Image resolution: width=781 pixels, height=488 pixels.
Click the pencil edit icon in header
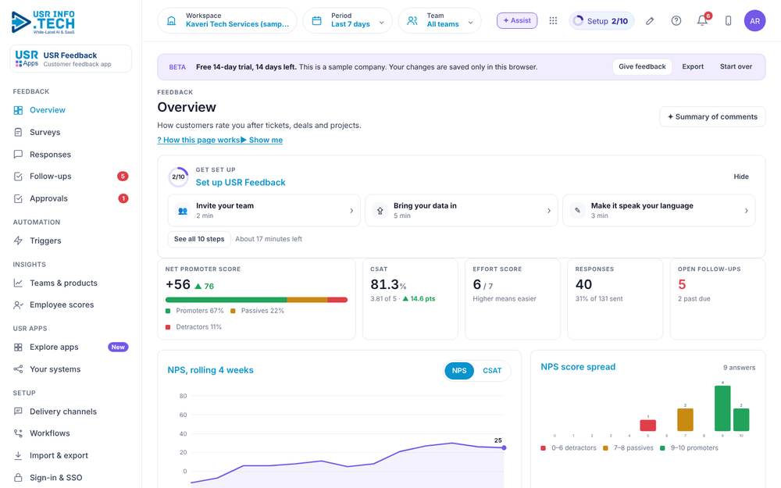[650, 21]
